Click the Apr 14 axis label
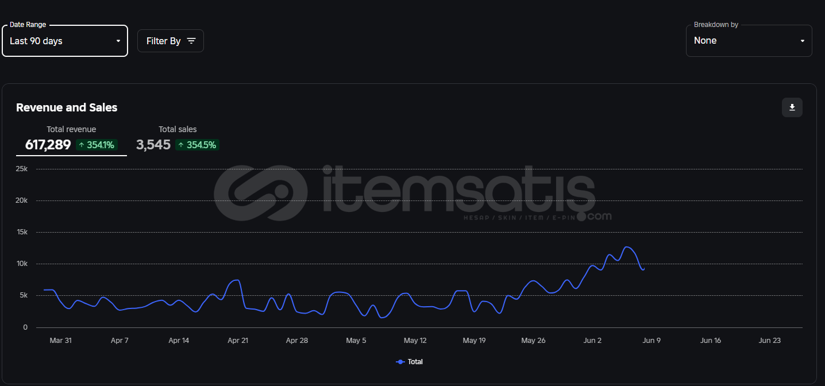 (x=179, y=341)
